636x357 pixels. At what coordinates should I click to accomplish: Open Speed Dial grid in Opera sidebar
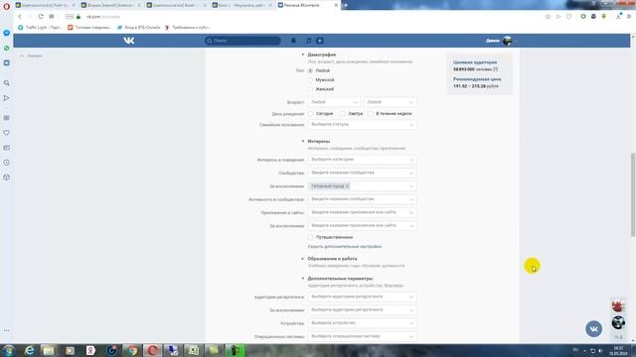click(7, 118)
